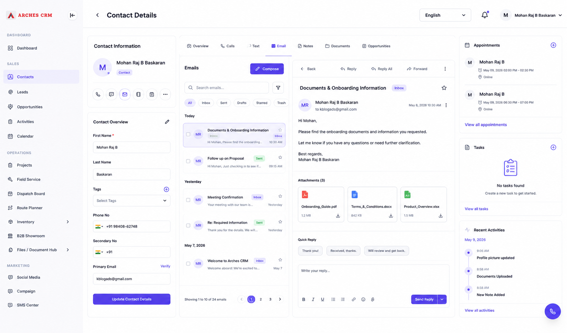Download the Onboarding_Guide.pdf attachment
This screenshot has height=333, width=567.
pyautogui.click(x=338, y=216)
